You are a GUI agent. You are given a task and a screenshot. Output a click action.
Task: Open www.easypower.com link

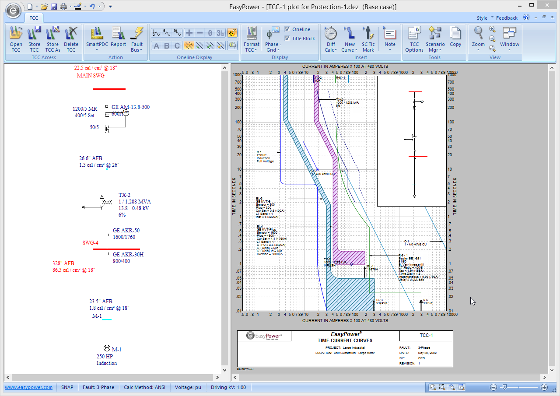click(29, 387)
